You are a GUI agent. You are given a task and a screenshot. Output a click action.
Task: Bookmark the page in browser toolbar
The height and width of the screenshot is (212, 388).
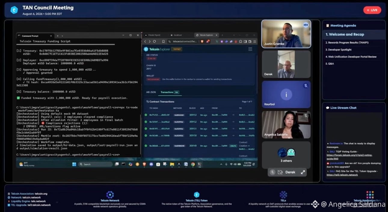163,41
